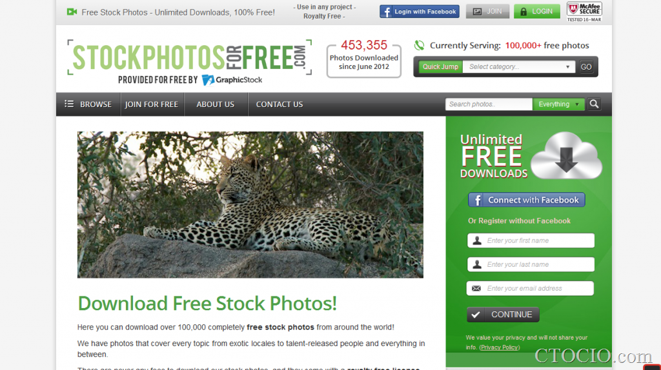Open the Select category dropdown
661x370 pixels.
(518, 66)
